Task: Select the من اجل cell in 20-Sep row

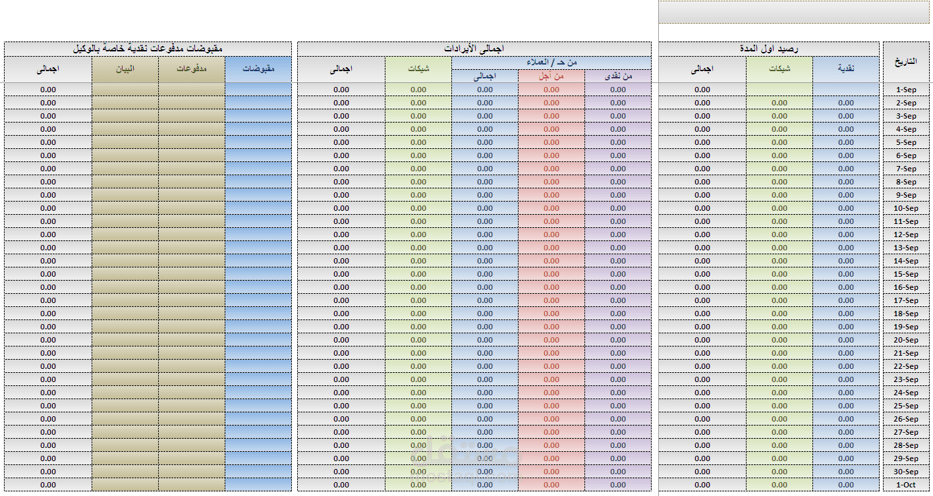Action: coord(551,340)
